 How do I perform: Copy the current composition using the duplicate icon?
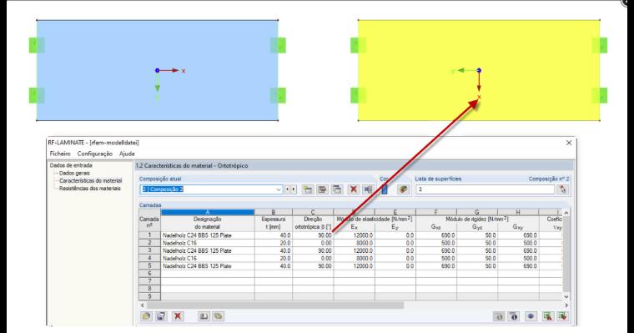337,189
